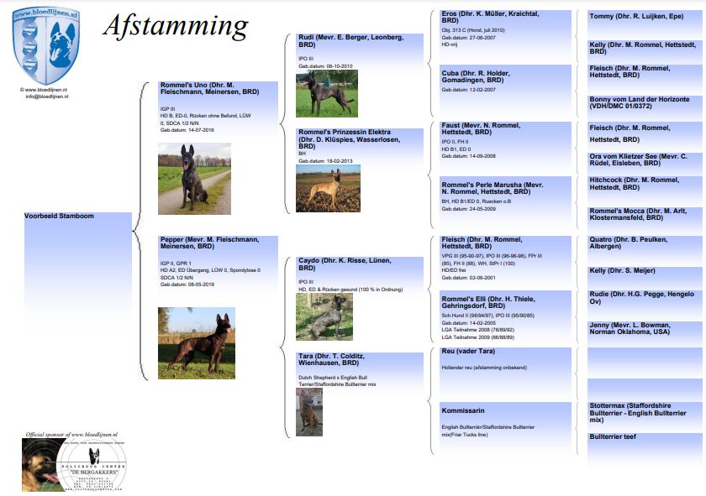Click the info@bloedlijnen.nl email address
The image size is (706, 496).
point(46,97)
